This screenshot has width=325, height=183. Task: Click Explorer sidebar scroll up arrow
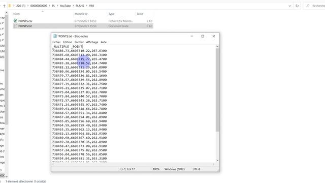point(6,13)
